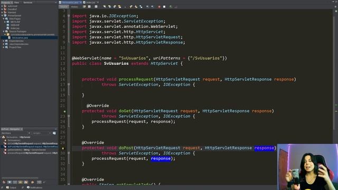Screen dimensions: 338x190
Task: Open the Notifications window
Action: [35, 188]
